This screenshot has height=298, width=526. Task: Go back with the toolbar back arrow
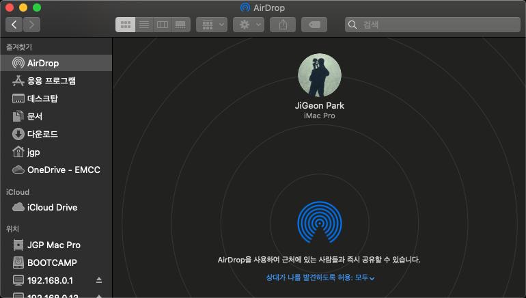pos(14,25)
